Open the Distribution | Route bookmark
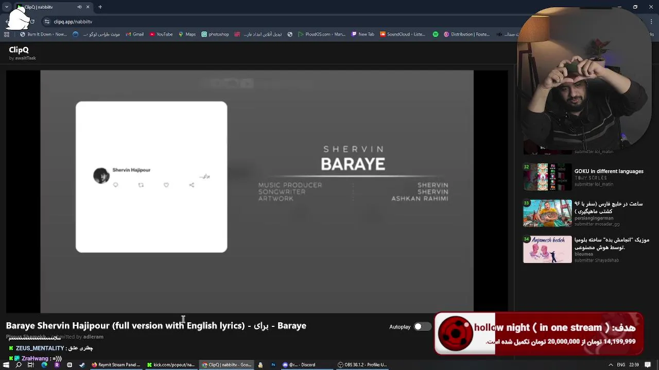Screen dimensions: 659x370 (466, 34)
